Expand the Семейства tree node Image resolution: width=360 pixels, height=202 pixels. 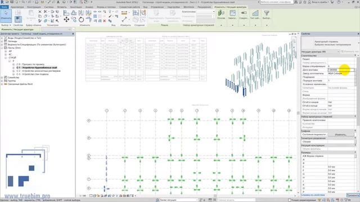tap(2, 77)
